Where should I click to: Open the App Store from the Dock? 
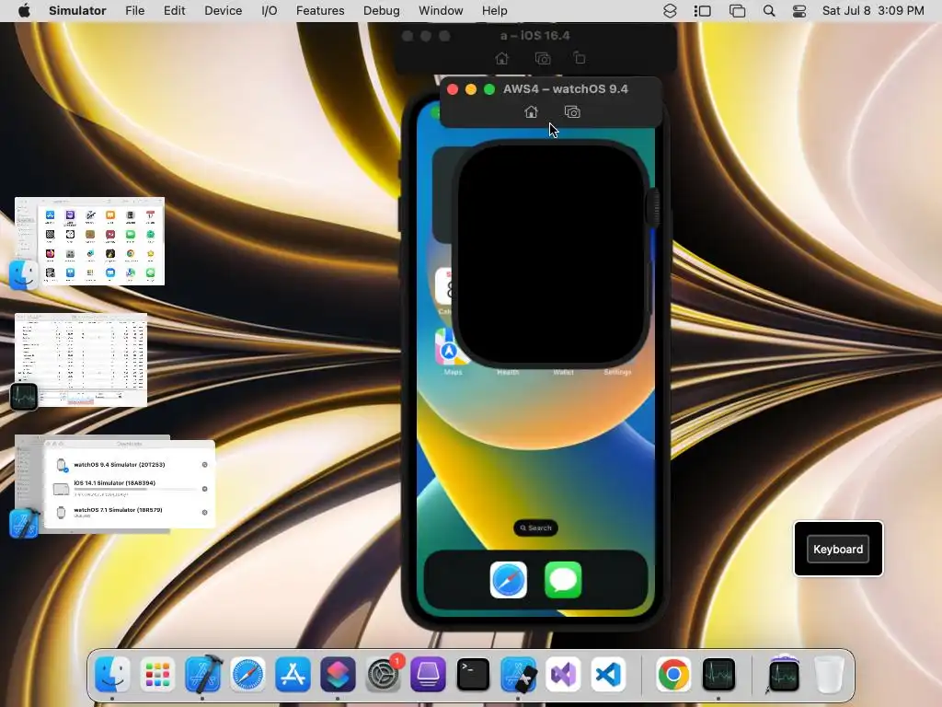point(293,674)
